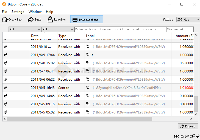Expand the date filter dropdown
Image resolution: width=200 pixels, height=140 pixels.
(x=25, y=29)
